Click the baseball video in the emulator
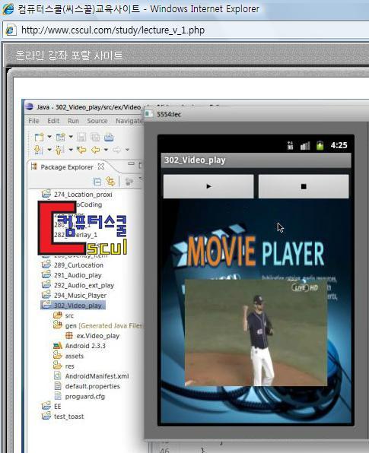369x453 pixels. pos(256,332)
